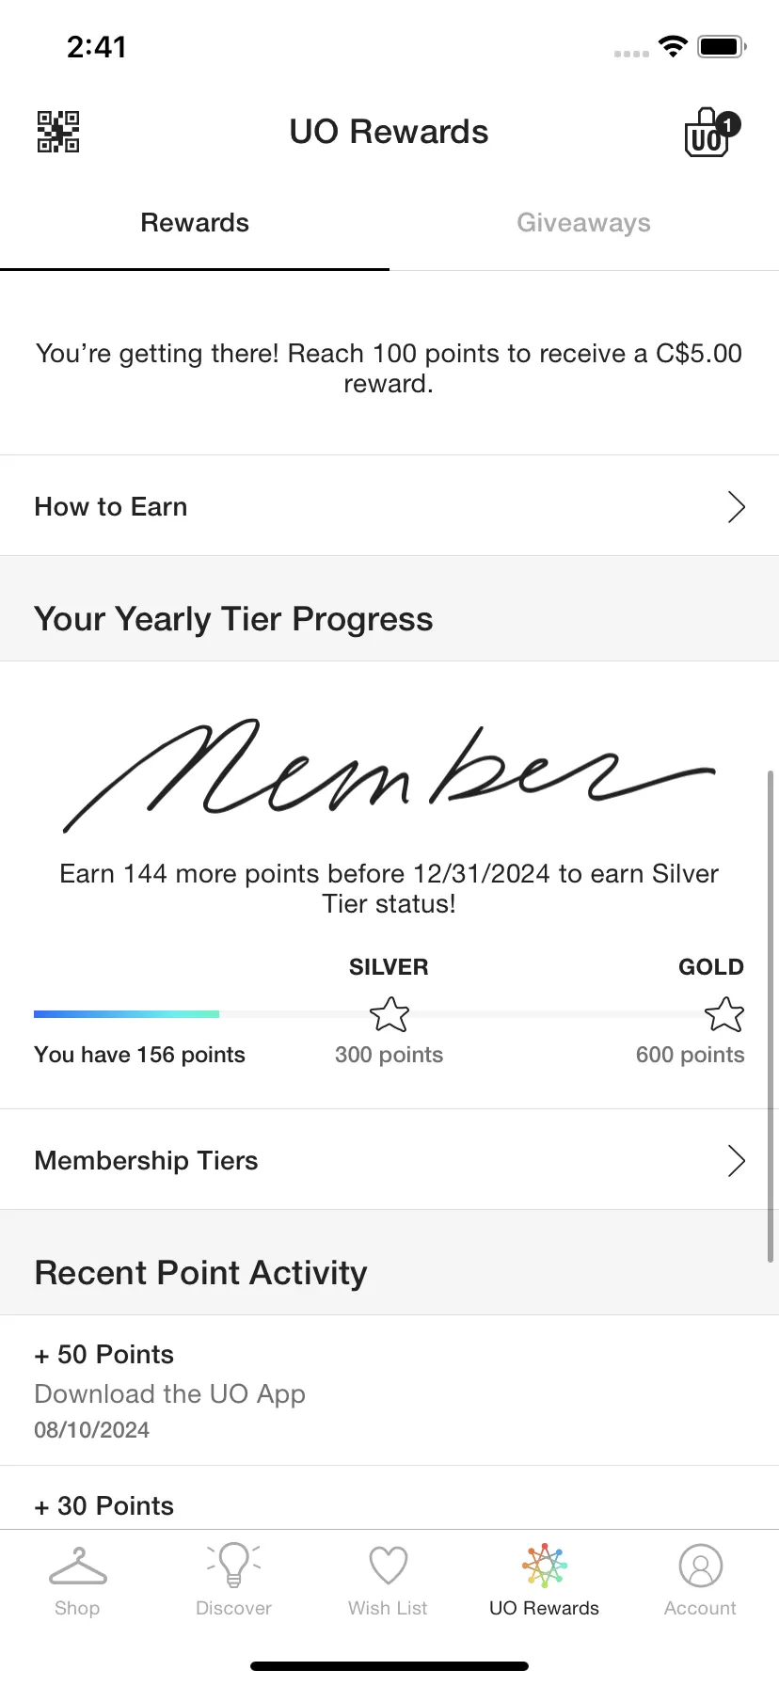Open the Account profile icon

(x=700, y=1566)
